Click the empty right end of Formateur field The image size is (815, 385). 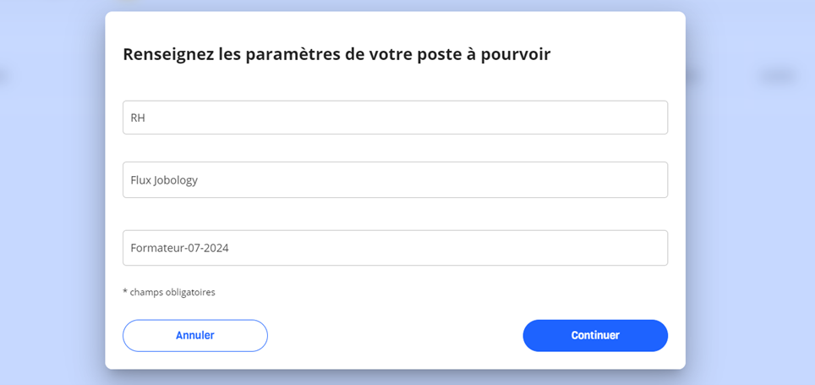tap(624, 248)
